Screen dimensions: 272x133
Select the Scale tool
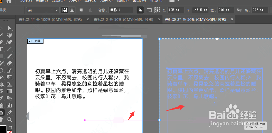[9, 70]
